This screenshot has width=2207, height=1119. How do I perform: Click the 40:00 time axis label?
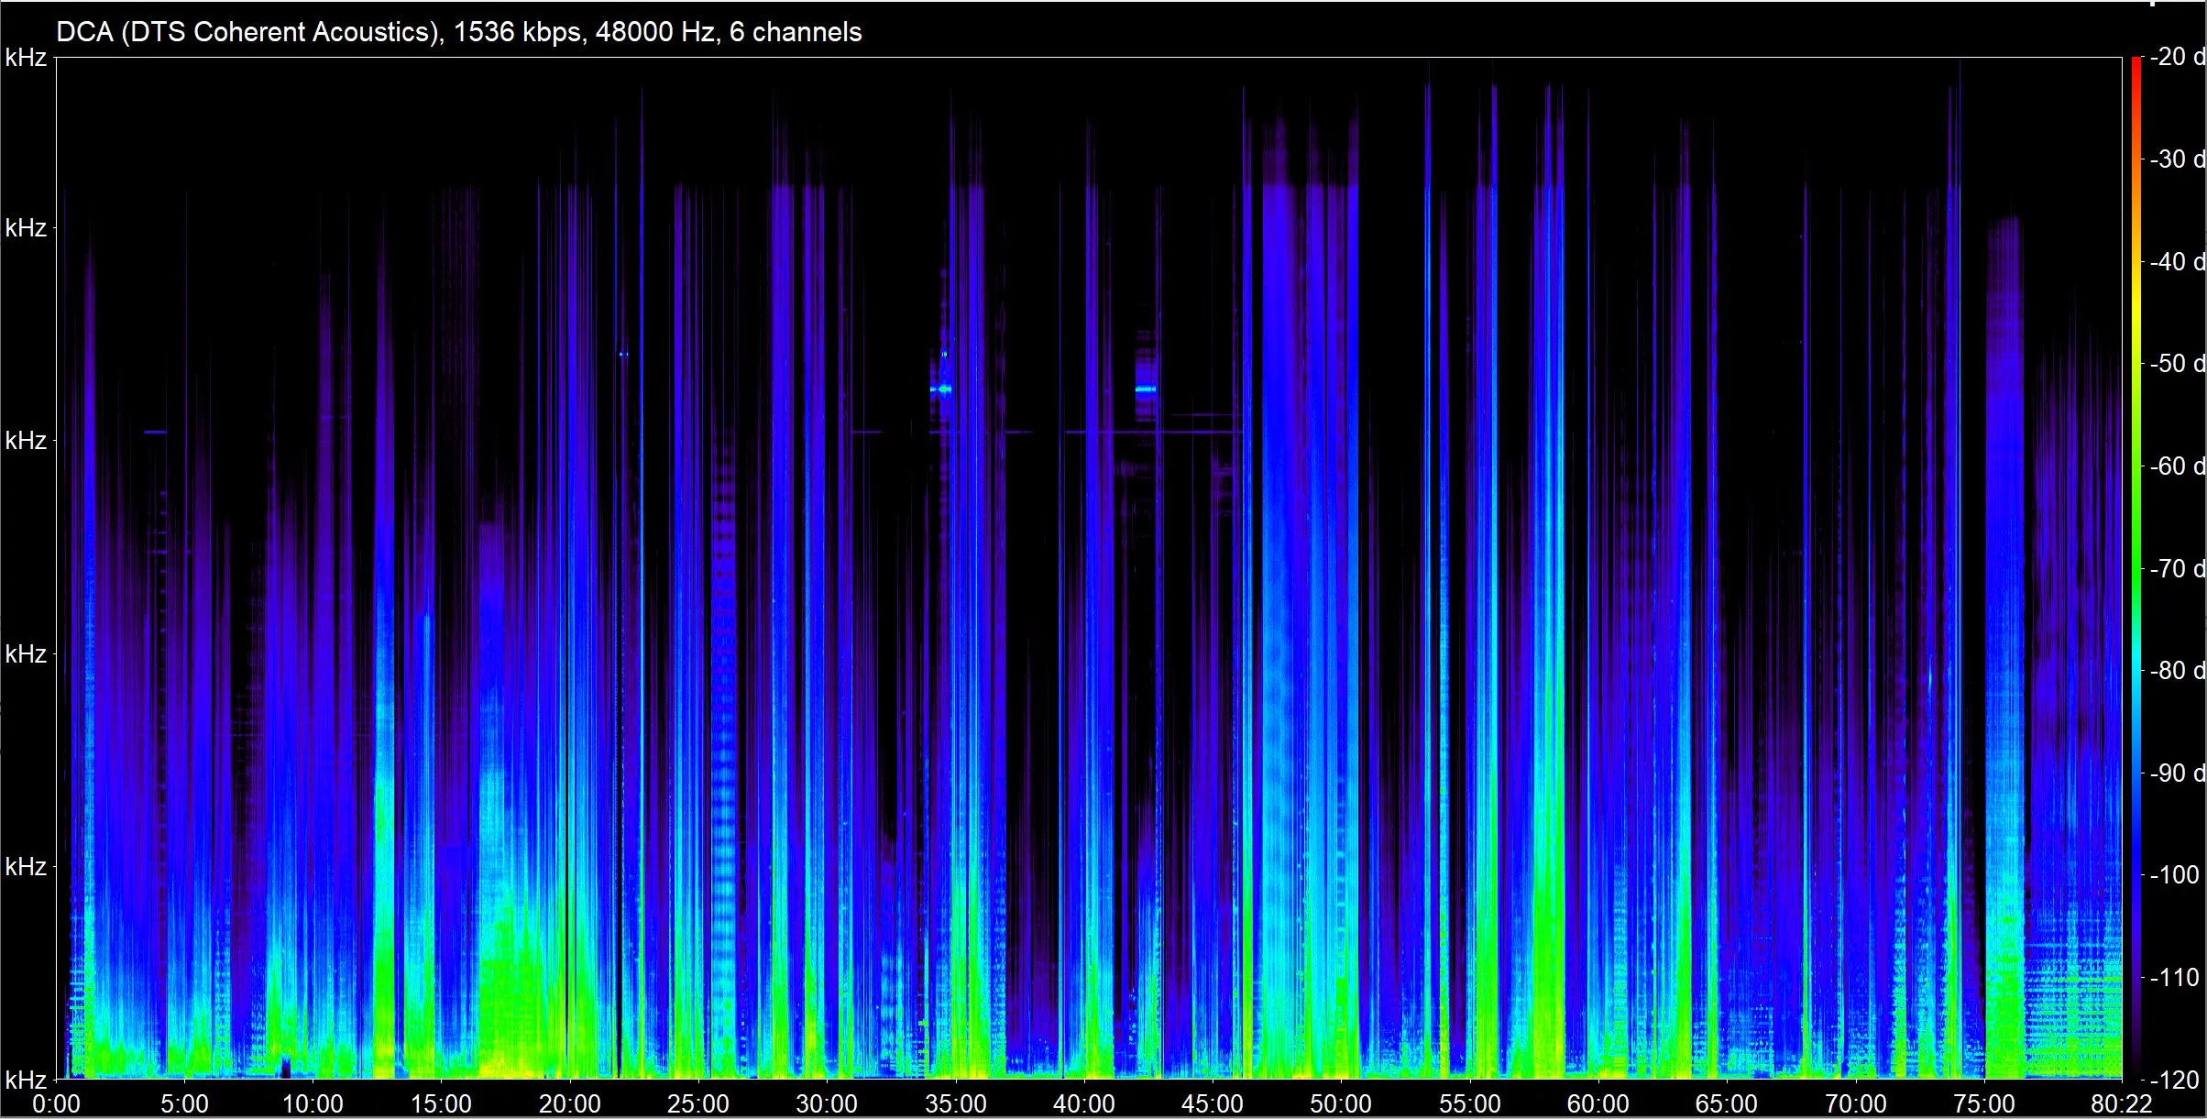[1083, 1103]
